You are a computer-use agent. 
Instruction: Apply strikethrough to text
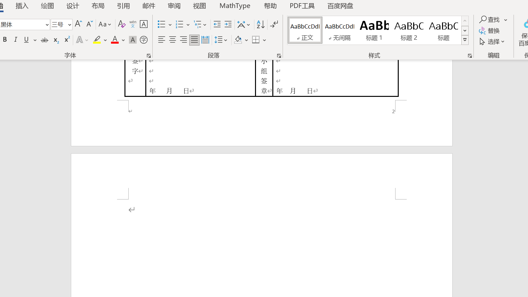pyautogui.click(x=44, y=39)
